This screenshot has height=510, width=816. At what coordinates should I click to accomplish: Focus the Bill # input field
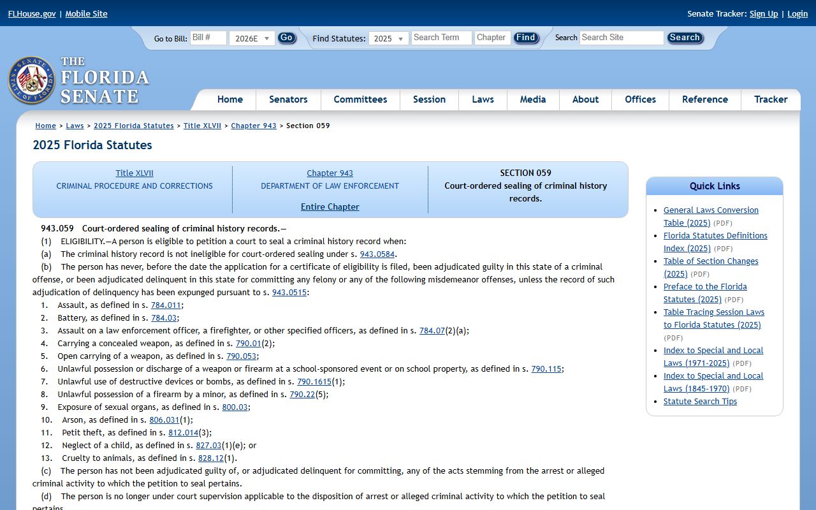(208, 38)
